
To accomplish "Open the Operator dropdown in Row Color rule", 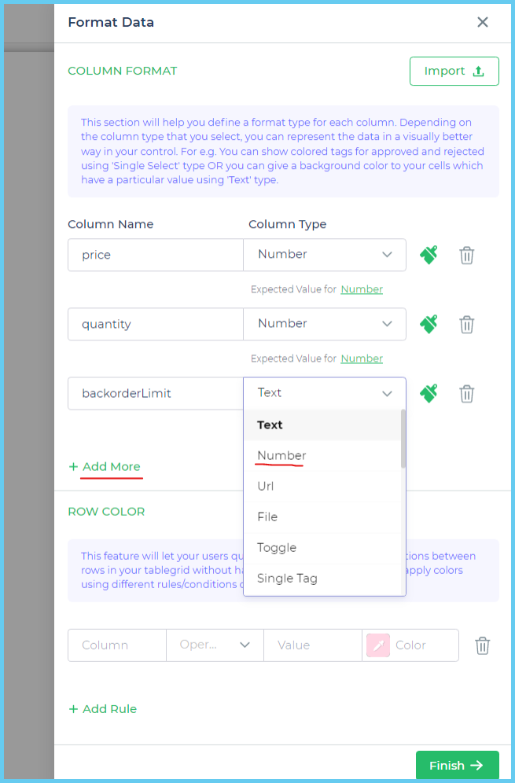I will pos(214,645).
